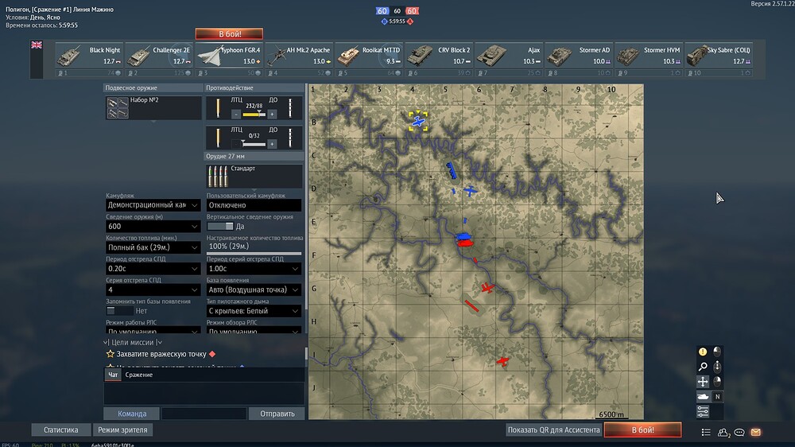The height and width of the screenshot is (447, 795).
Task: Click the Статистика button
Action: click(61, 430)
